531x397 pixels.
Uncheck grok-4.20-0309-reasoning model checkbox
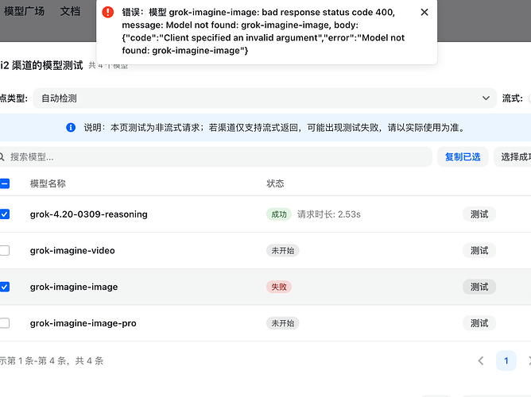[5, 214]
